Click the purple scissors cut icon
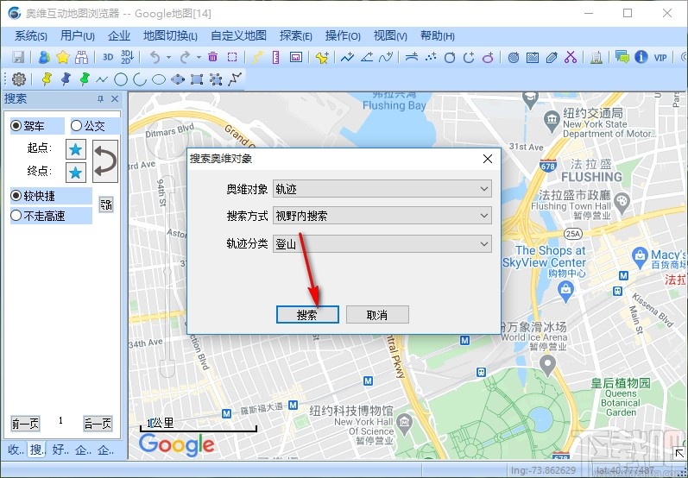 point(571,57)
